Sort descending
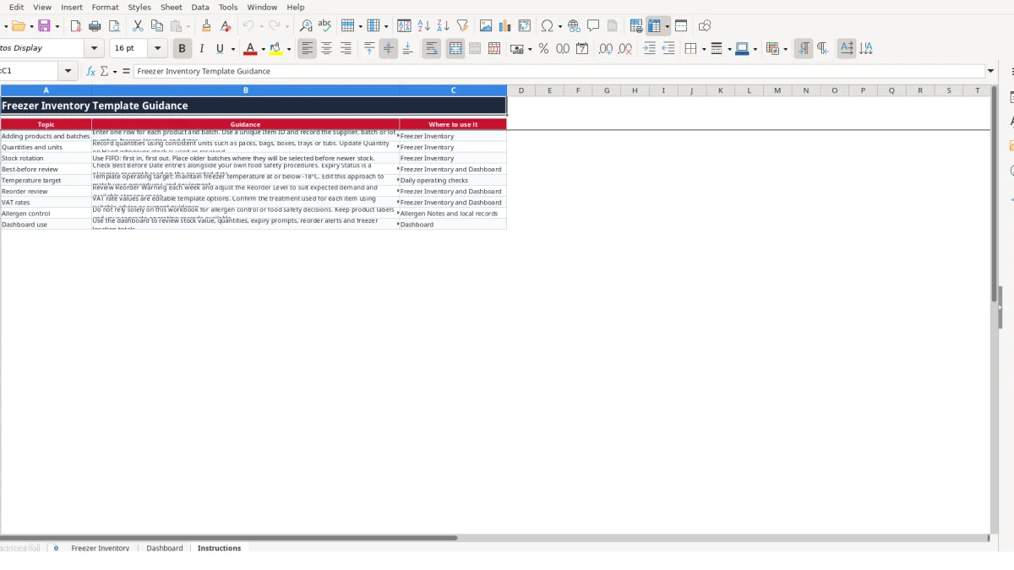Image resolution: width=1014 pixels, height=570 pixels. click(x=443, y=26)
